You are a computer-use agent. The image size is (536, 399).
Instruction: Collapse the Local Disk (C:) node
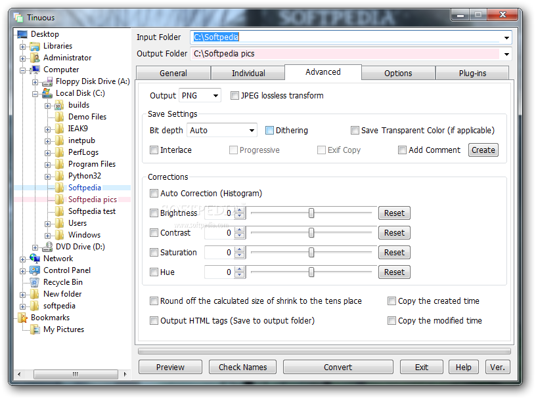tap(35, 94)
